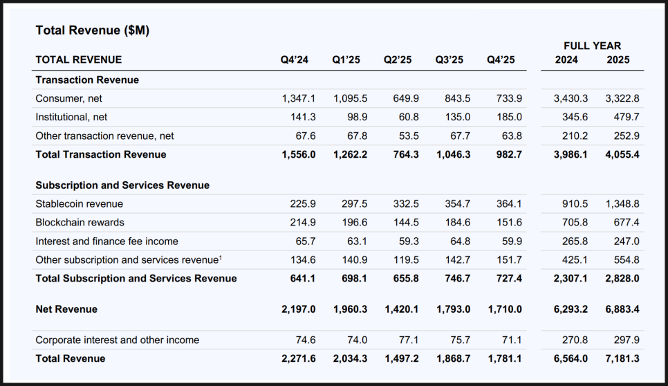Select the Q1'25 column header

346,60
